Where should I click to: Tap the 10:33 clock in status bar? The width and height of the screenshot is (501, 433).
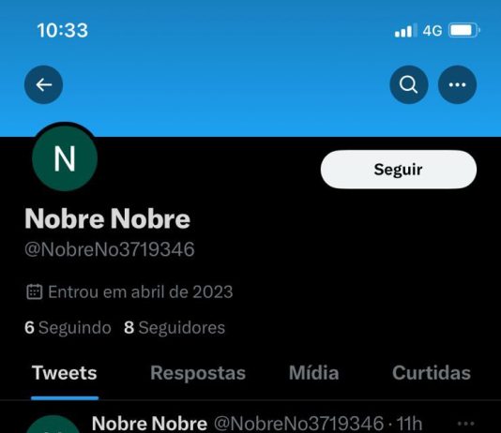62,31
